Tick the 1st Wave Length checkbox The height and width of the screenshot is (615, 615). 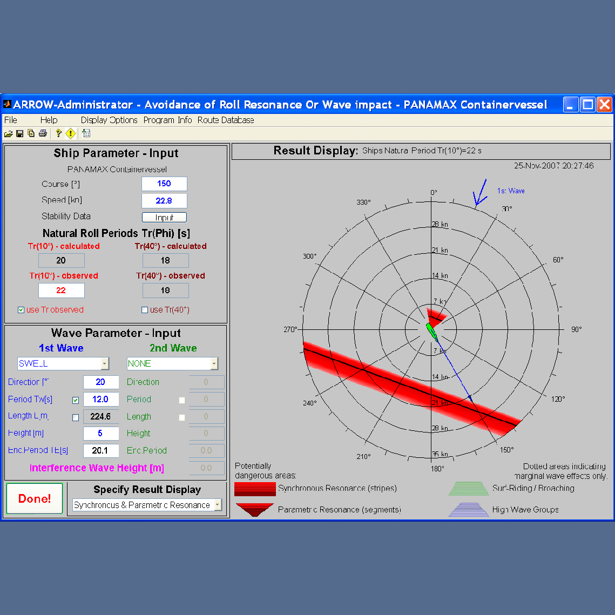76,417
